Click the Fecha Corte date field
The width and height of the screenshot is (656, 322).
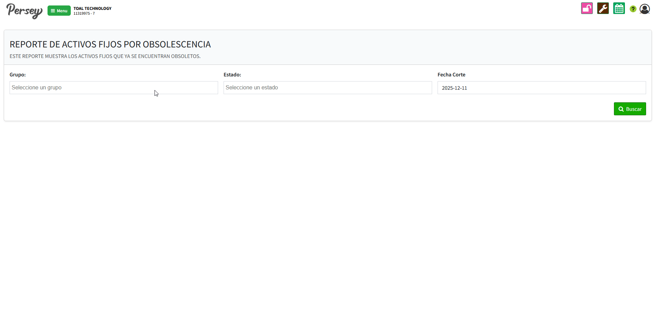(541, 88)
